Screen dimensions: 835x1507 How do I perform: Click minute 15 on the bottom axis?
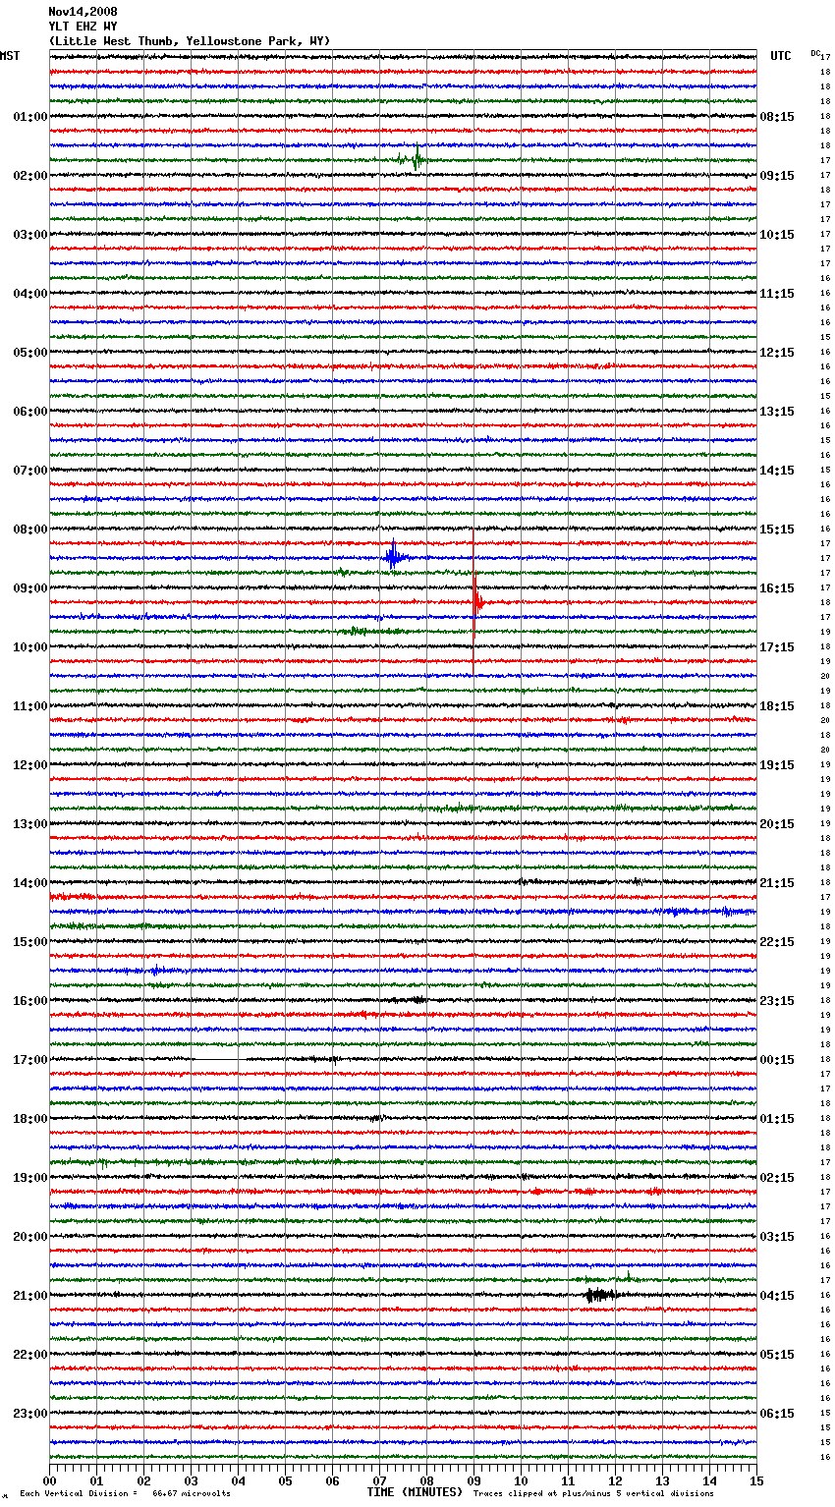tap(756, 1480)
